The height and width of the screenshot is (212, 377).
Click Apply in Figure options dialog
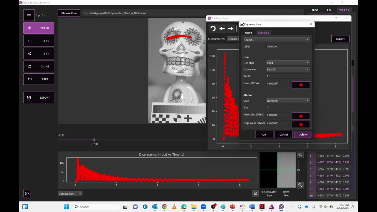point(303,135)
